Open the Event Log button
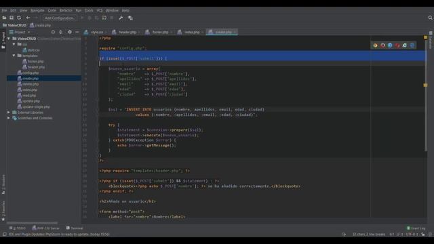Screen dimensions: 434x244 (x=416, y=228)
